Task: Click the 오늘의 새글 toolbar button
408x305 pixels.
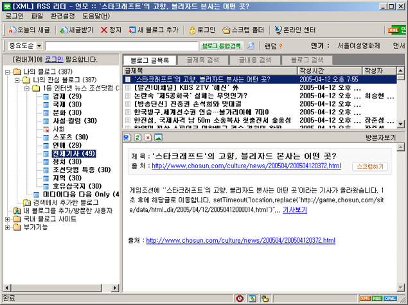Action: (29, 30)
